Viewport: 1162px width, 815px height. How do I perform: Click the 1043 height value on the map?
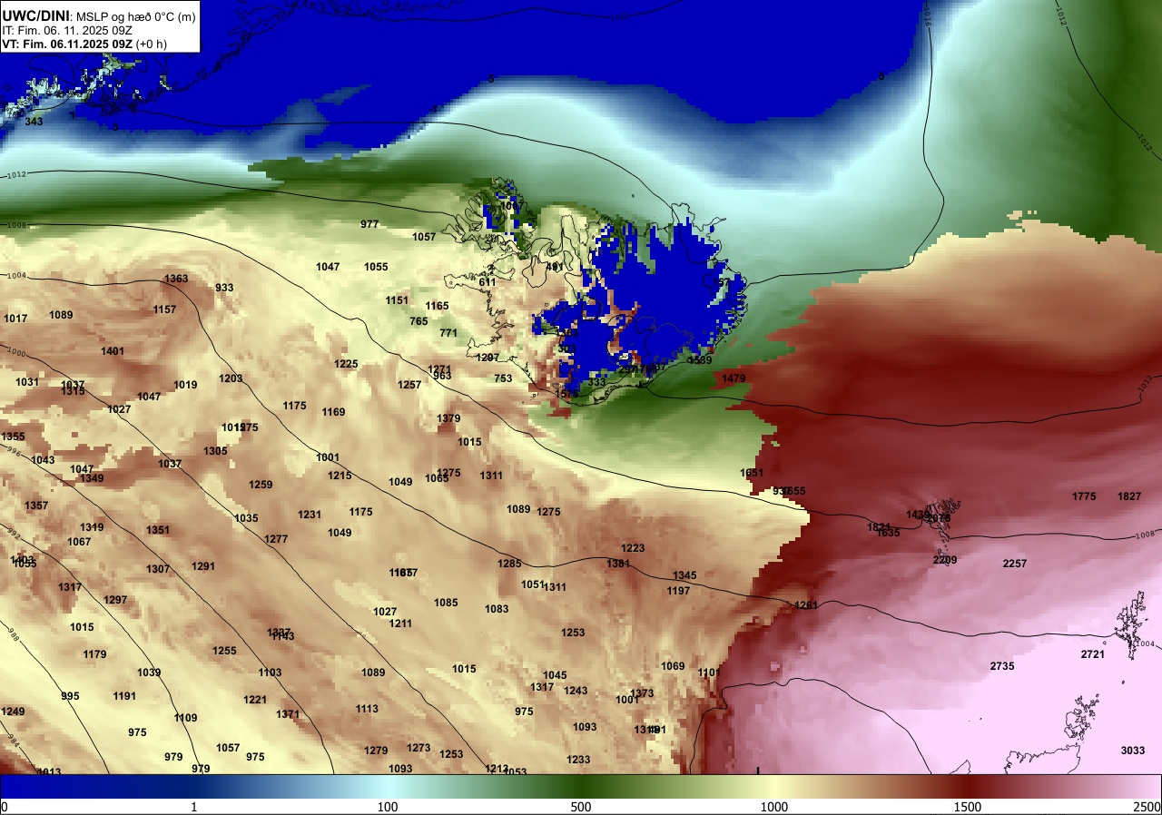click(x=43, y=460)
